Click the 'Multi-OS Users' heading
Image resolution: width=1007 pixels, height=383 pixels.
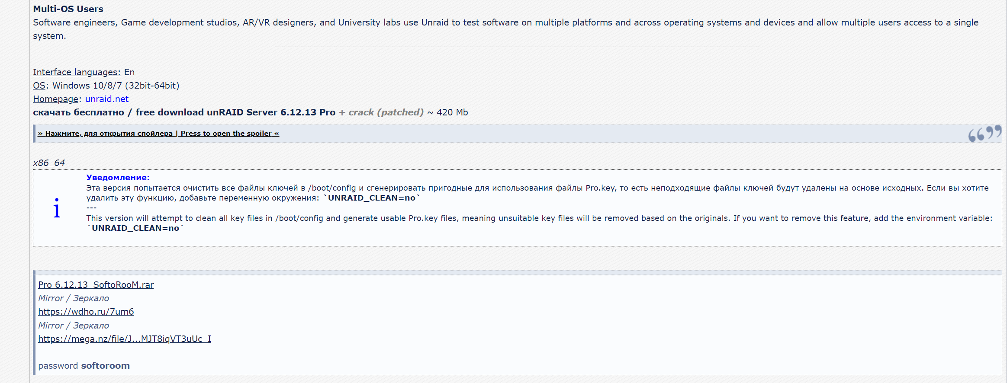pyautogui.click(x=68, y=9)
